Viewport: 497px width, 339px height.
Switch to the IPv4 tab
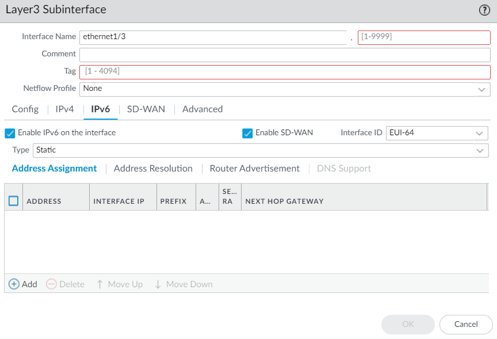coord(64,109)
